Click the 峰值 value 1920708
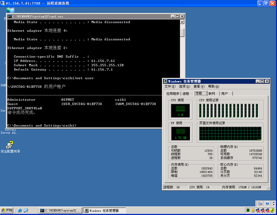The width and height of the screenshot is (277, 215). [x=207, y=176]
